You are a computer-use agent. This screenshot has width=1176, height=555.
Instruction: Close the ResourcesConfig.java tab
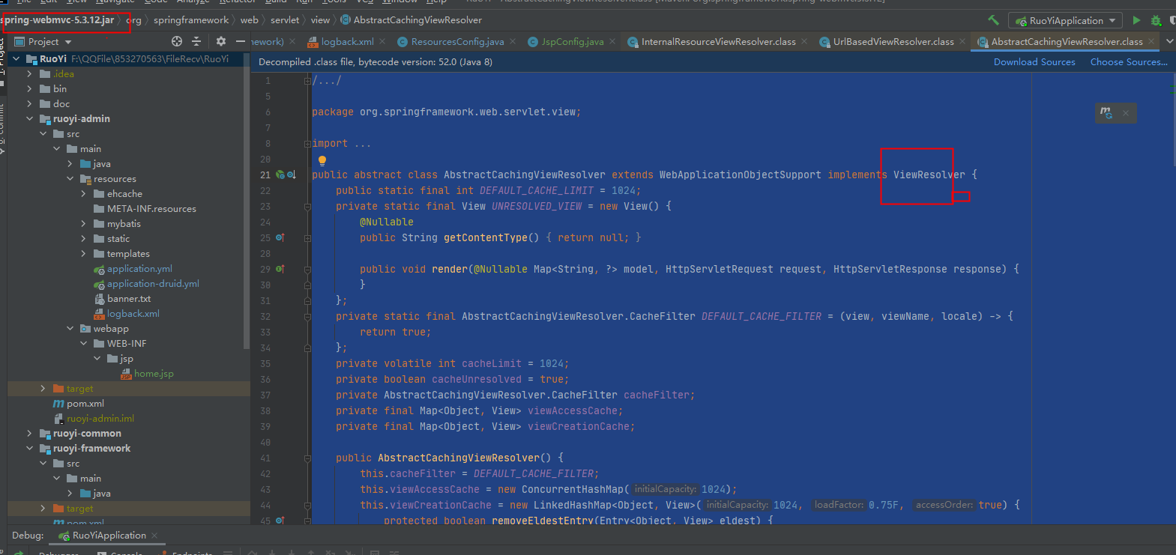(513, 41)
